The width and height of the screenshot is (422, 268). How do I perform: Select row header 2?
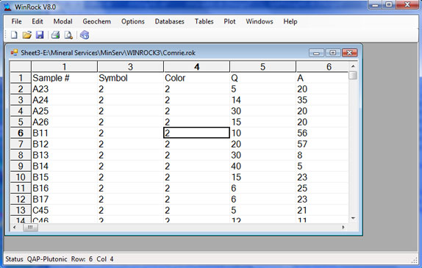[21, 89]
